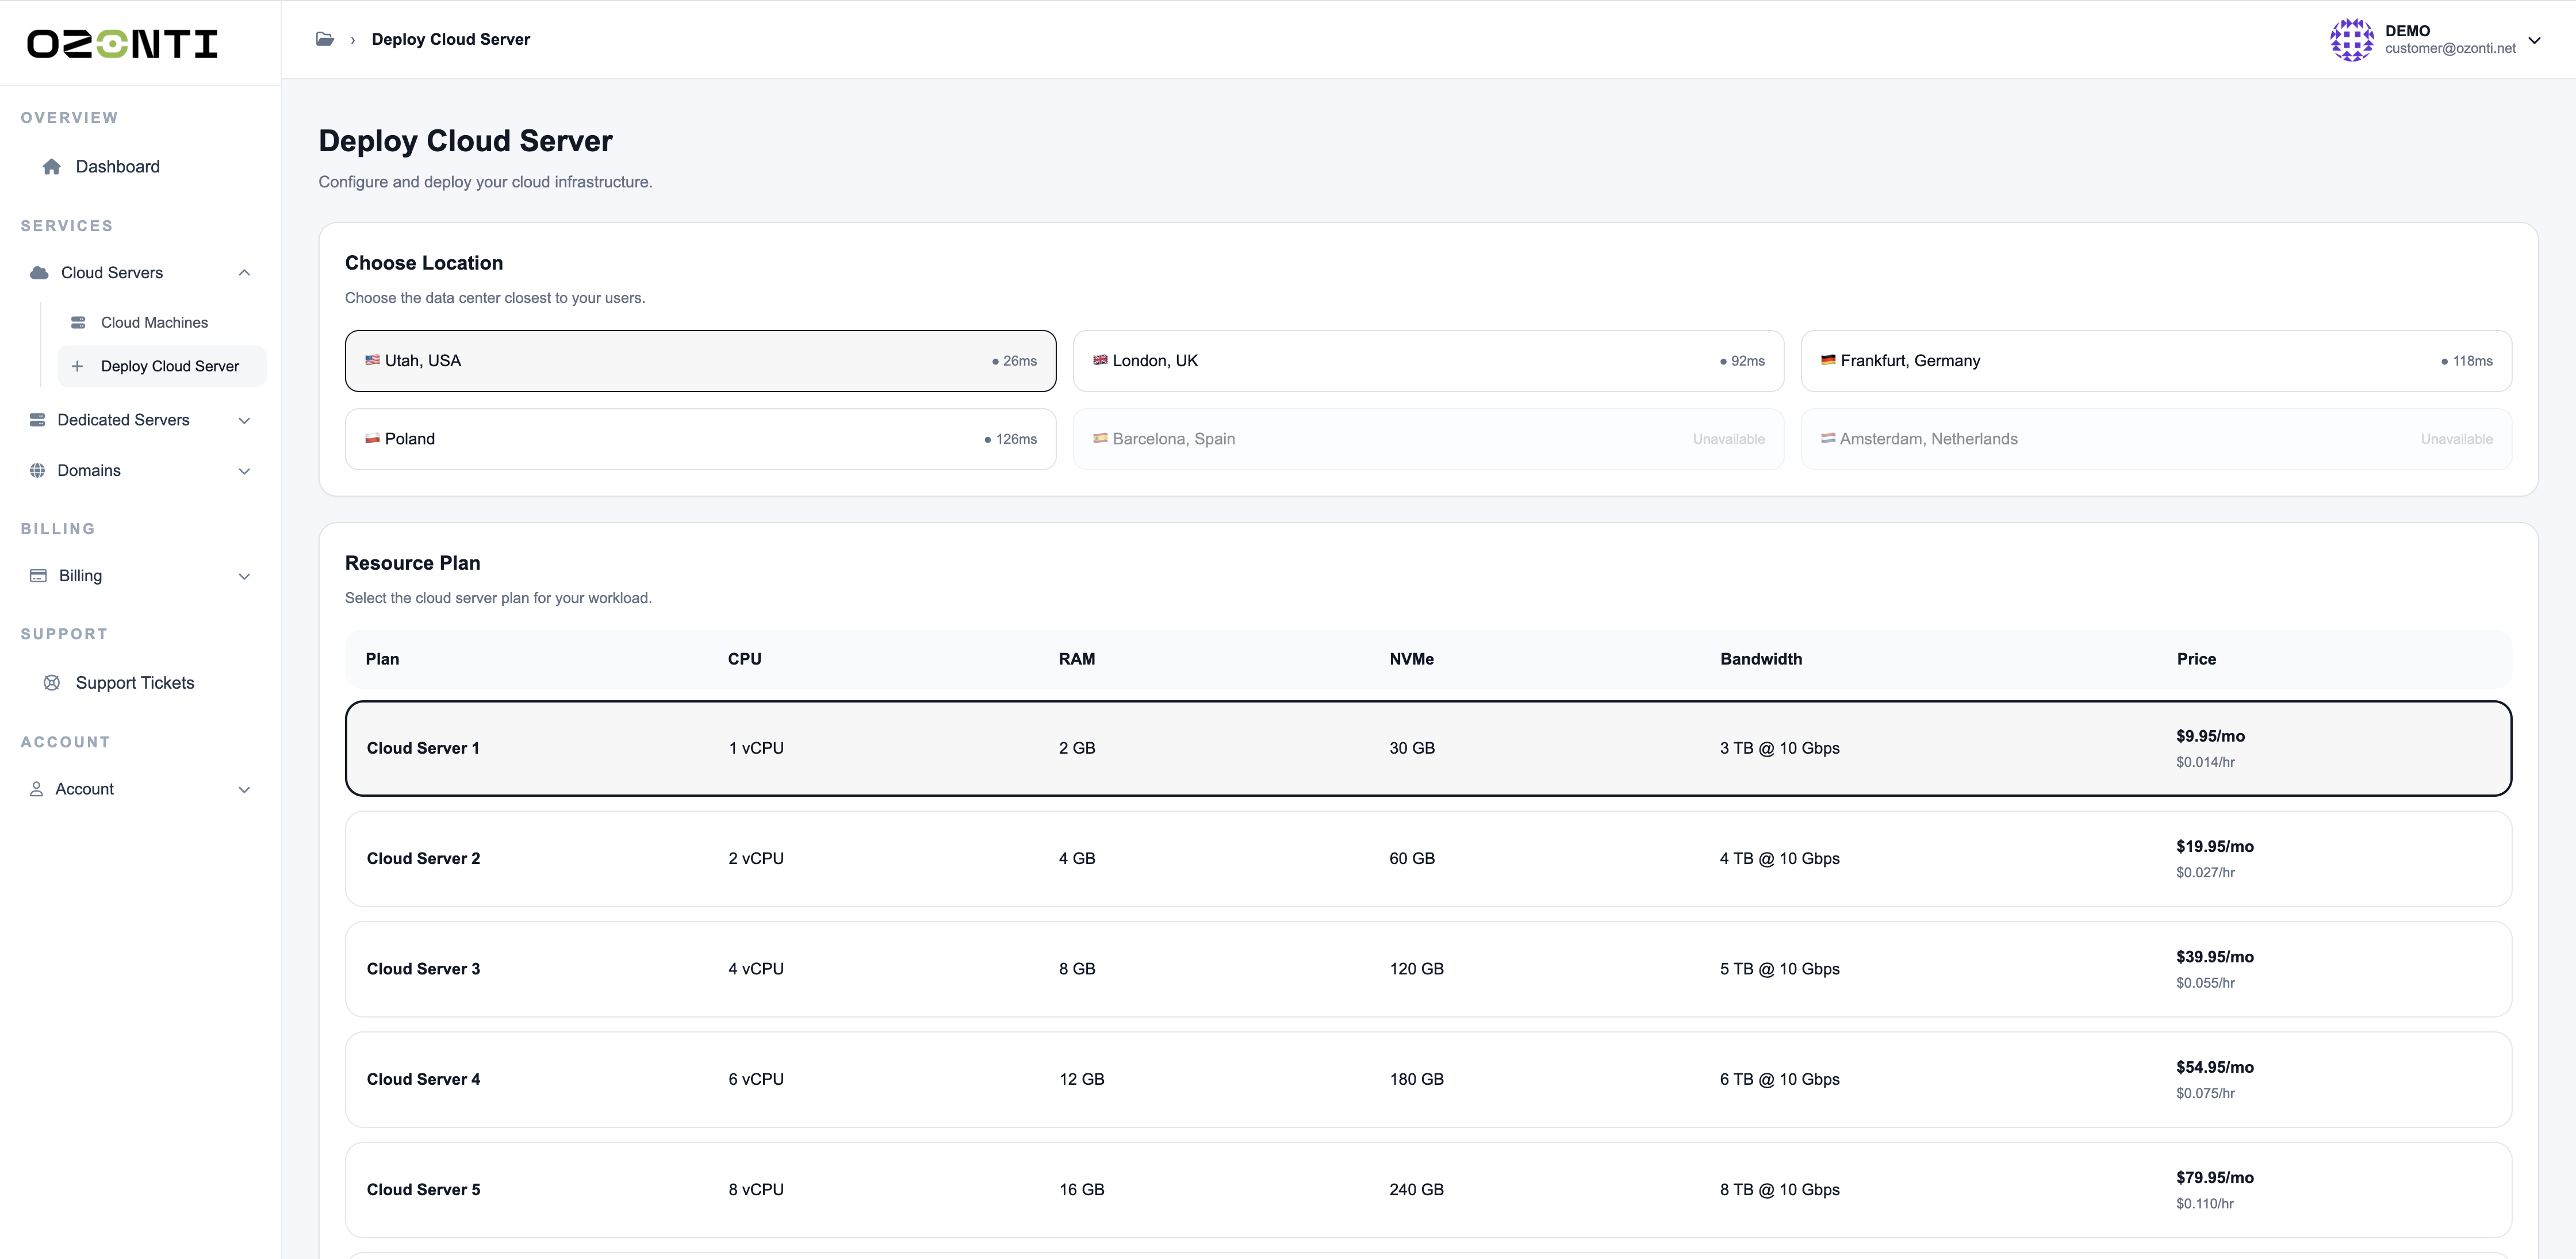Click the $9.95/mo price
2576x1259 pixels.
tap(2210, 736)
